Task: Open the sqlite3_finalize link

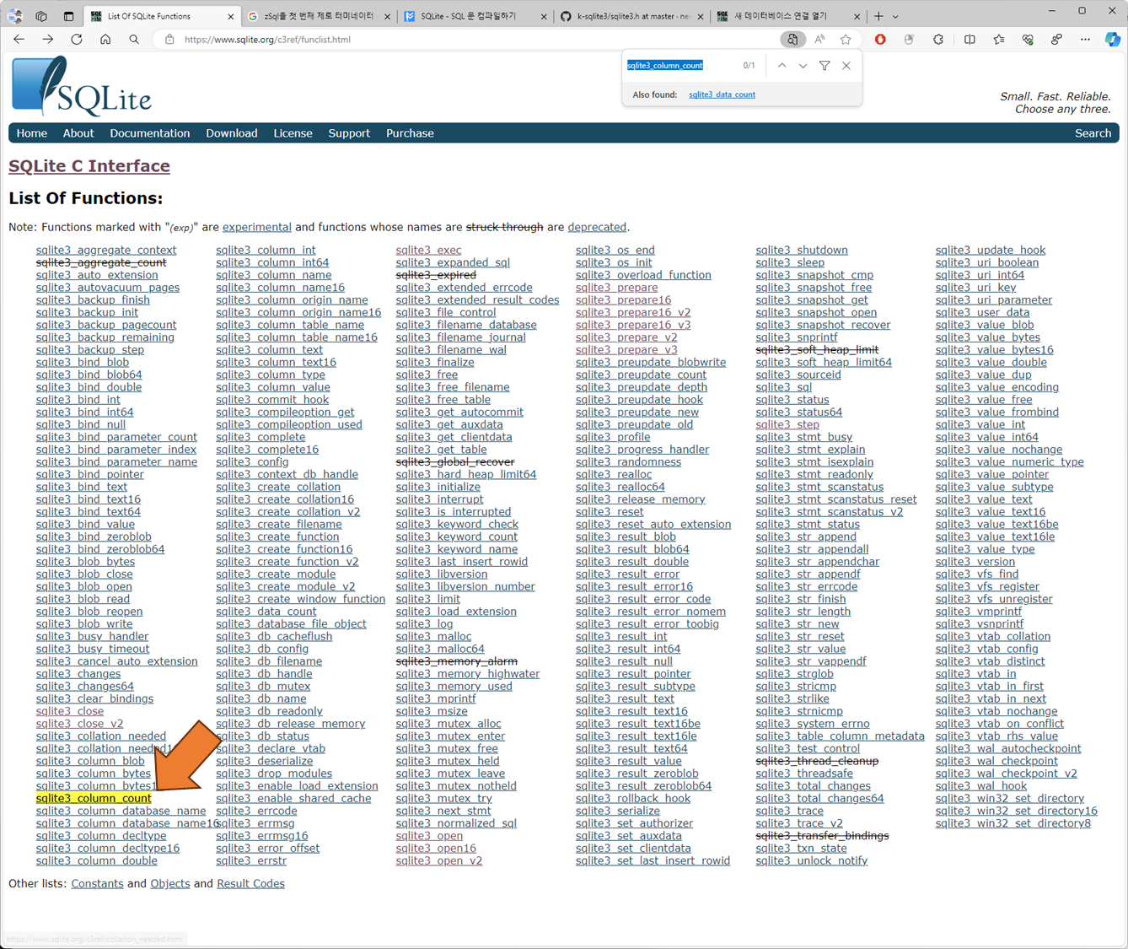Action: (x=435, y=362)
